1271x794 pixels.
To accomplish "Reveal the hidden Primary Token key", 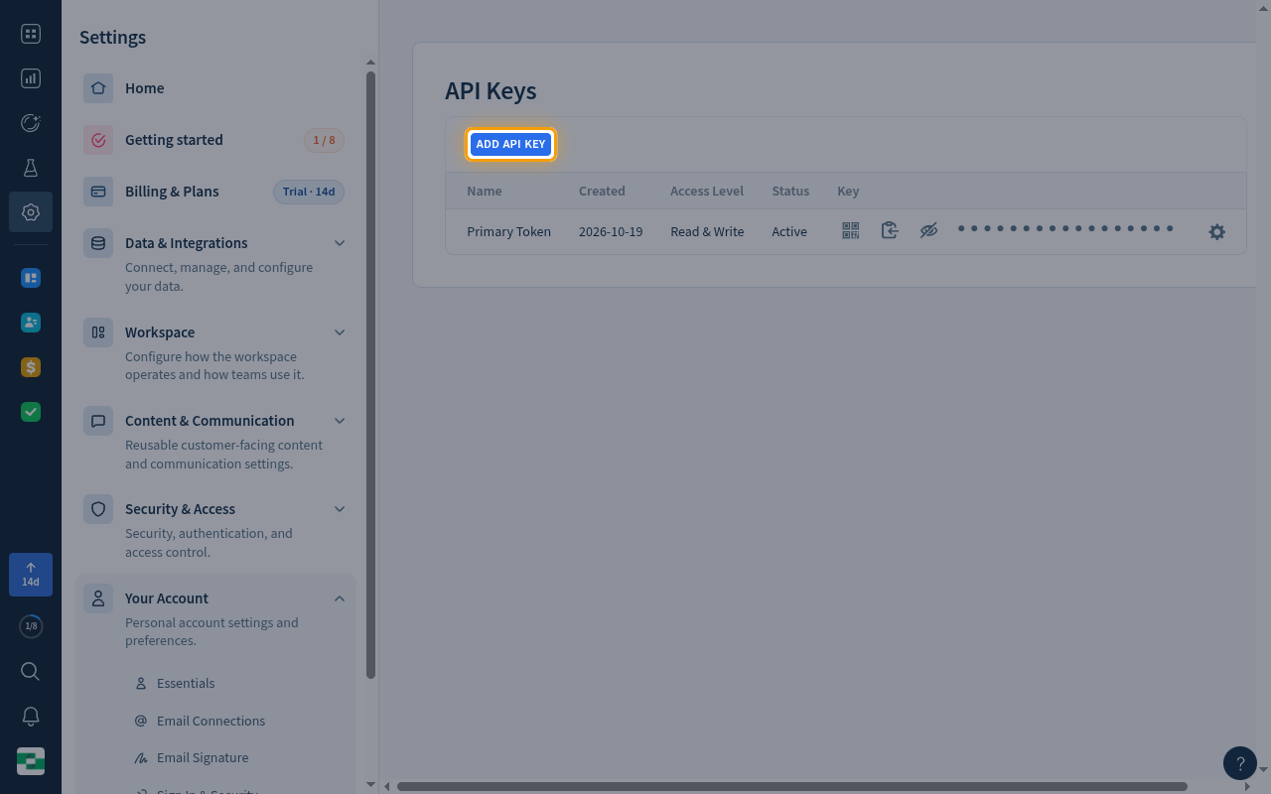I will point(928,230).
